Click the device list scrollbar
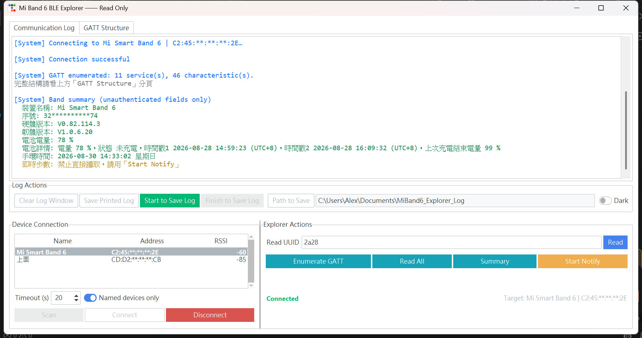 pyautogui.click(x=251, y=261)
